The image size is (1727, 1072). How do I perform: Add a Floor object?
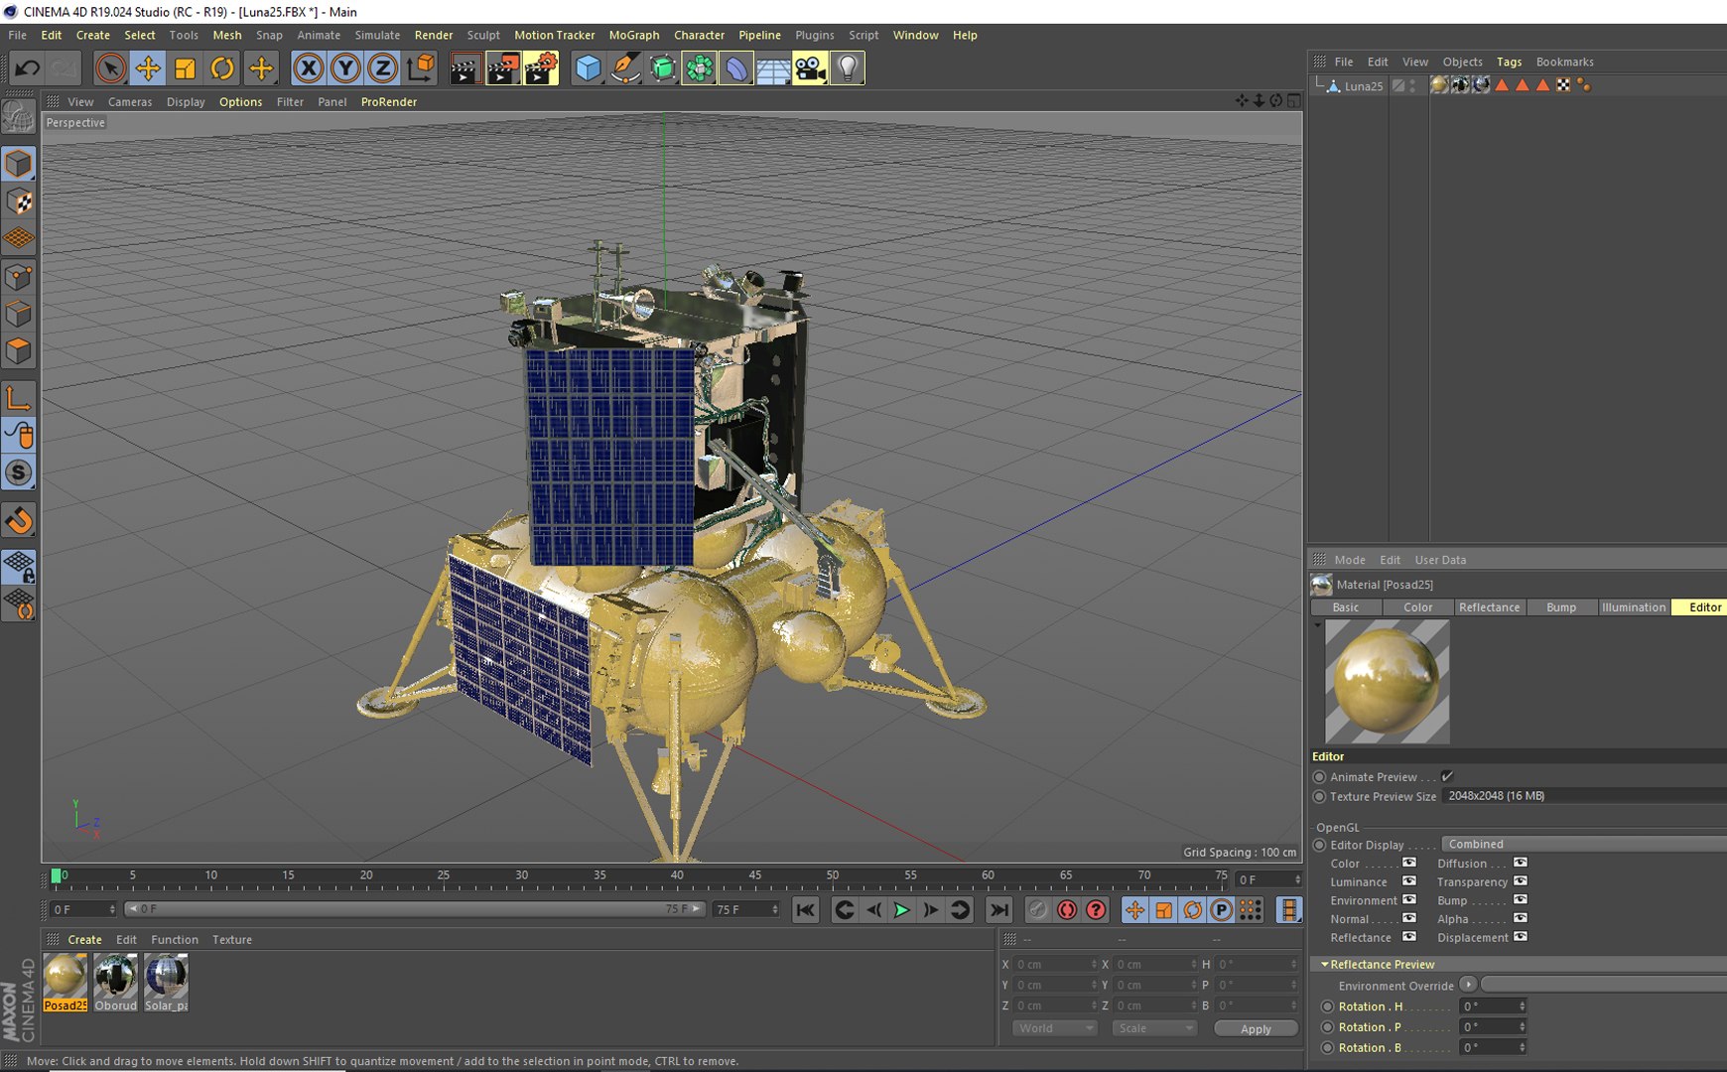click(x=773, y=68)
